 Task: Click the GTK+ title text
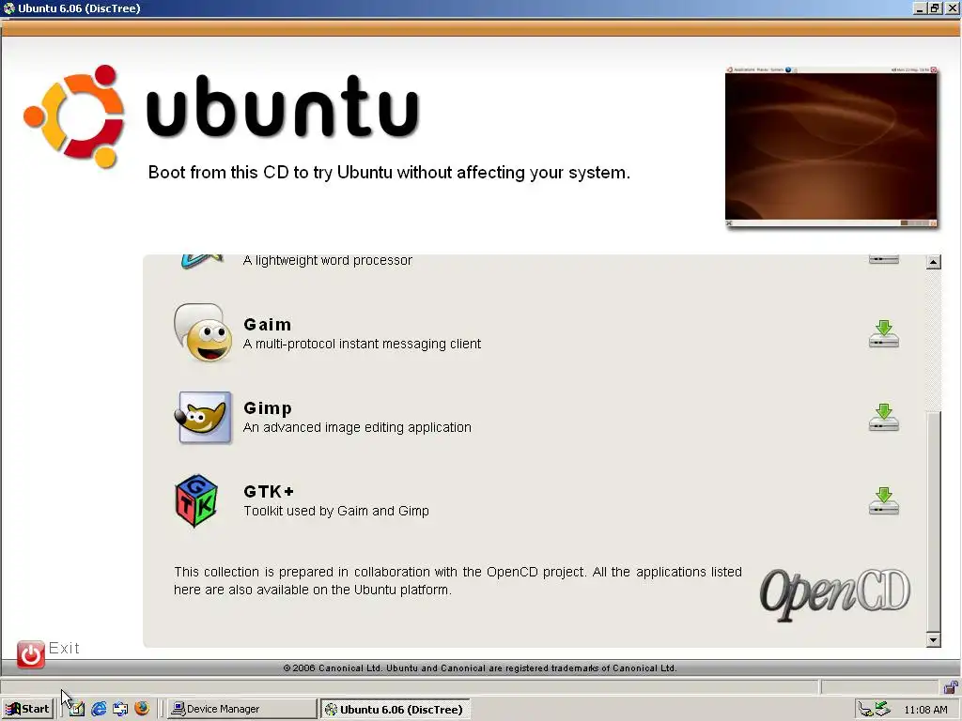coord(269,492)
